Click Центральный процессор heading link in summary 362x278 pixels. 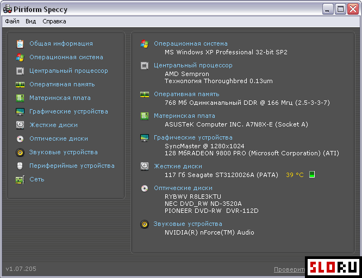tap(194, 66)
